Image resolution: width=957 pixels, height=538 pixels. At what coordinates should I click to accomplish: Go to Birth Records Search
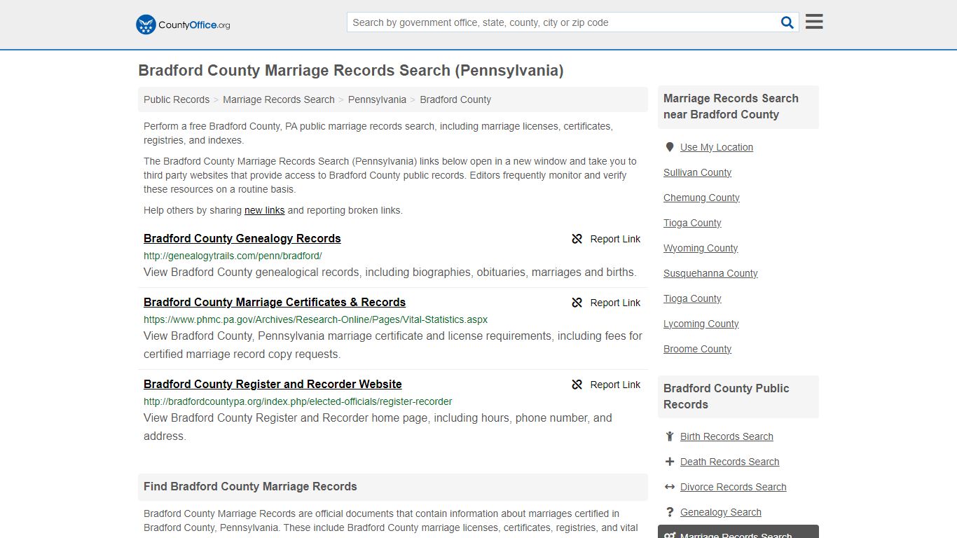[x=727, y=436]
